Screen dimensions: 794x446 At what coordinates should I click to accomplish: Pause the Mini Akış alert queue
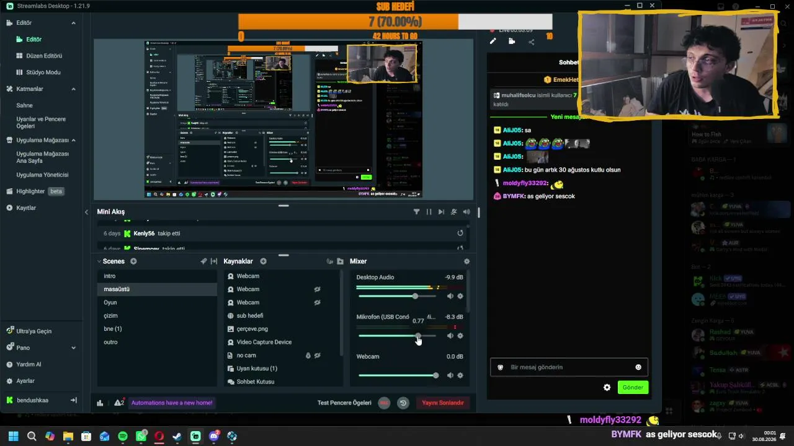429,212
